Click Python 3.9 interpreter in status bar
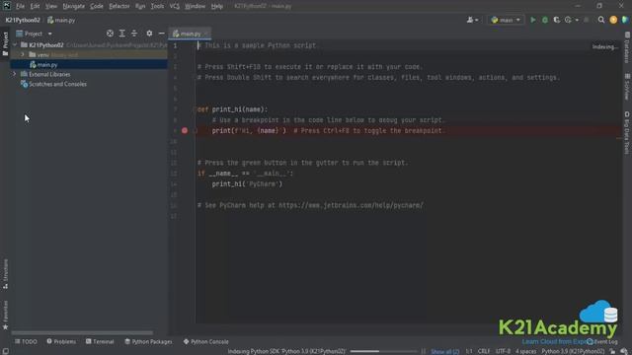This screenshot has height=355, width=632. (x=573, y=351)
